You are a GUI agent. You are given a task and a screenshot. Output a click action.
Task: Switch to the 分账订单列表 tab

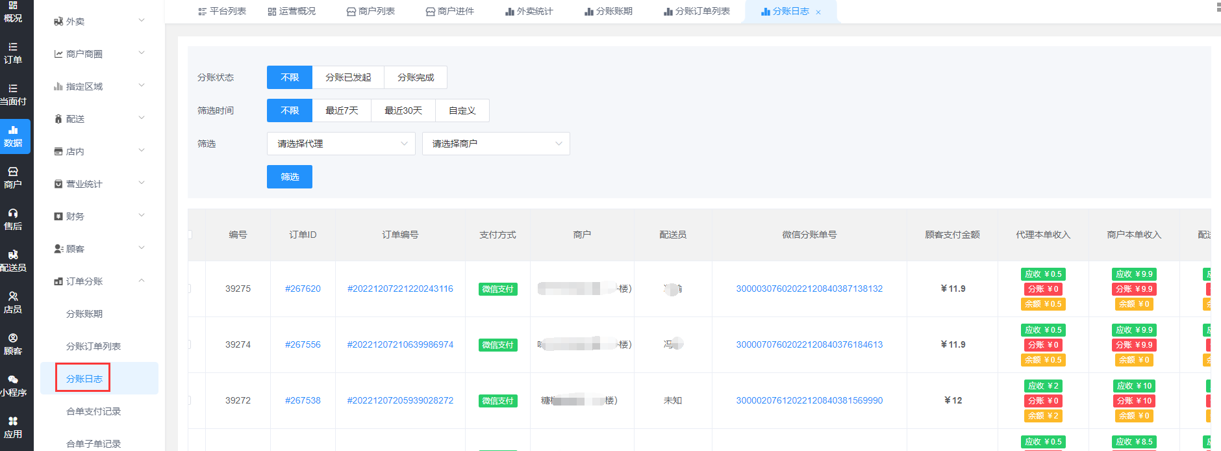pyautogui.click(x=697, y=11)
